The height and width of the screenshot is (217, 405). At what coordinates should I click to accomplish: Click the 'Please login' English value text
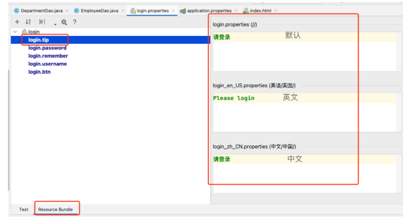click(x=234, y=98)
